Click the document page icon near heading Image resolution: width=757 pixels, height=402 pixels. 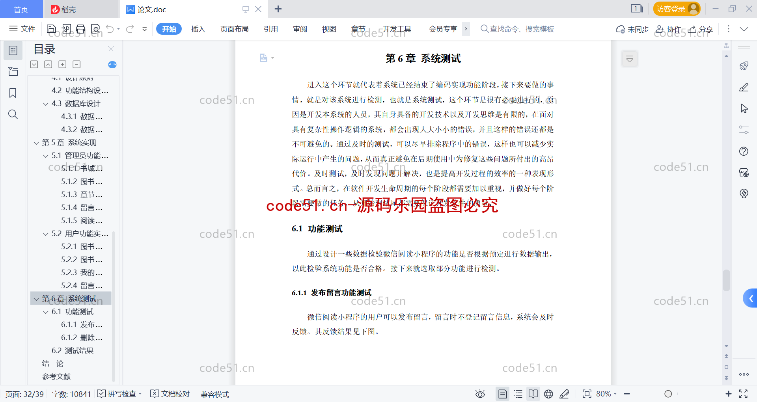coord(263,58)
